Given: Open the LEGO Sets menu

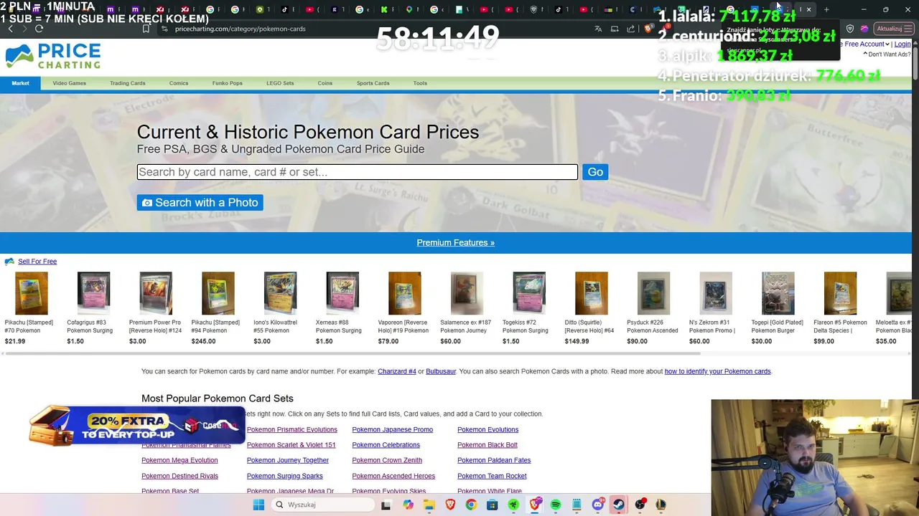Looking at the screenshot, I should pos(280,83).
